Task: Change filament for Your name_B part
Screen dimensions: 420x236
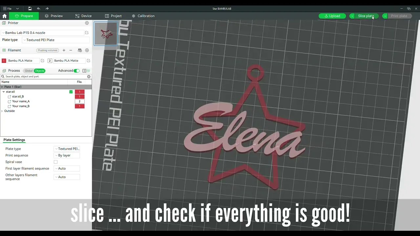Action: click(x=79, y=106)
